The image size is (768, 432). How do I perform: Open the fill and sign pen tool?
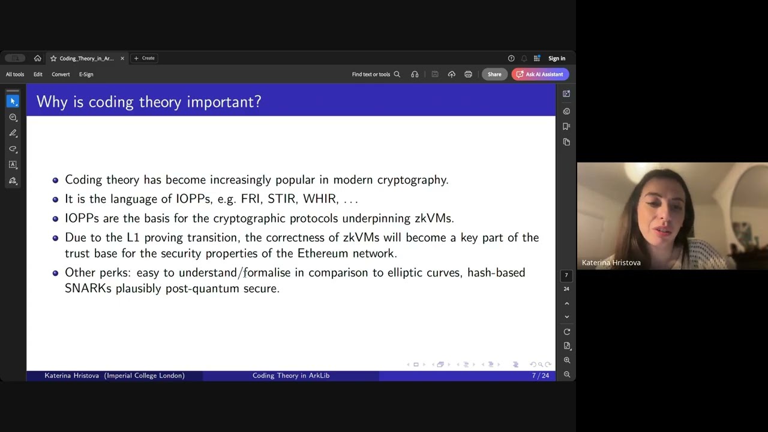point(13,181)
